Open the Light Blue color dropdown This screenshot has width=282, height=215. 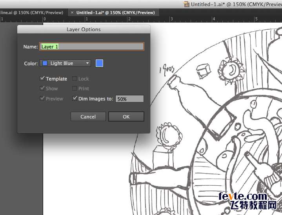pyautogui.click(x=65, y=63)
